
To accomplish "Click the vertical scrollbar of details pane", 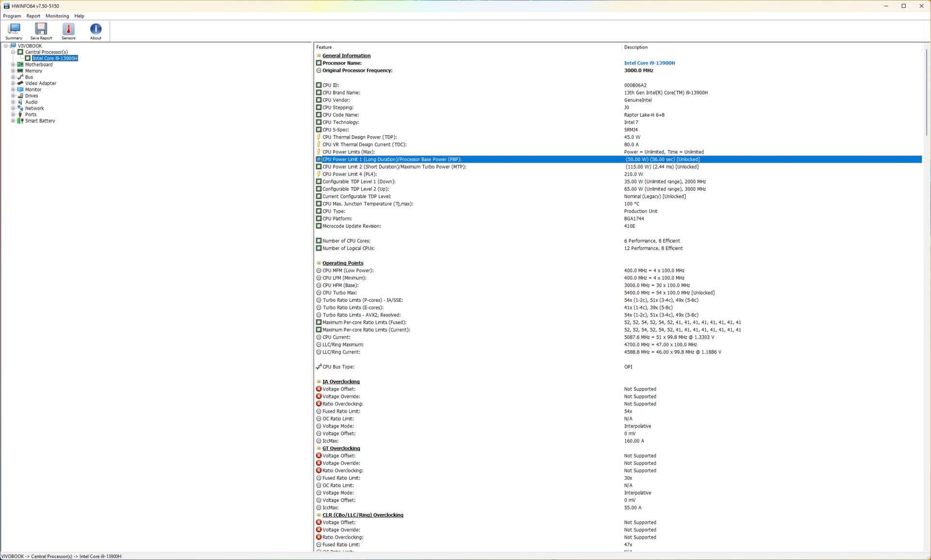I will pos(926,92).
